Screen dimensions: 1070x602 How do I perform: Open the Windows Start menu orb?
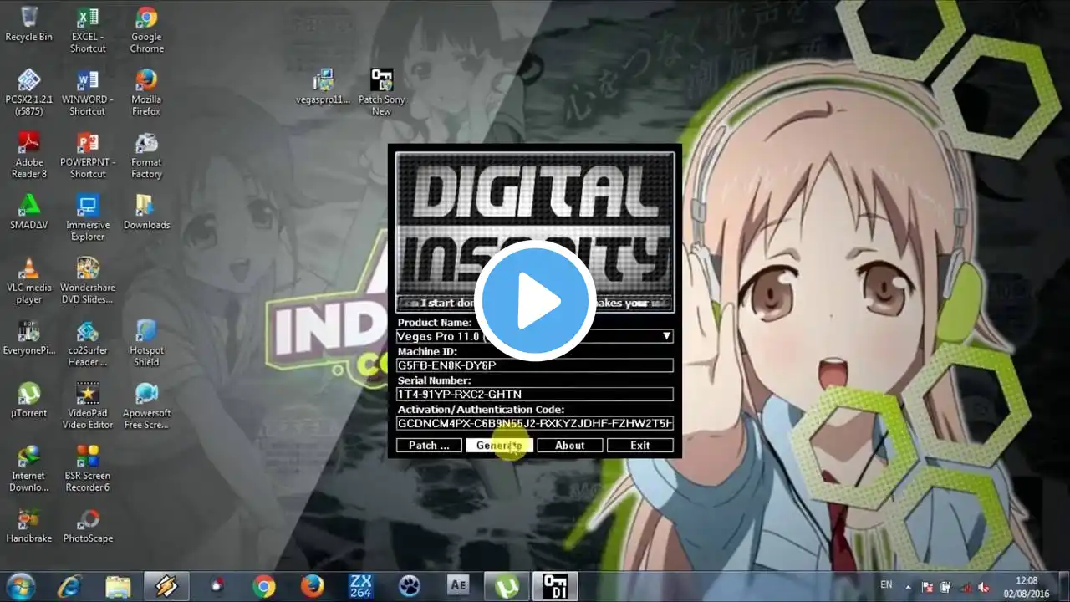(x=20, y=585)
